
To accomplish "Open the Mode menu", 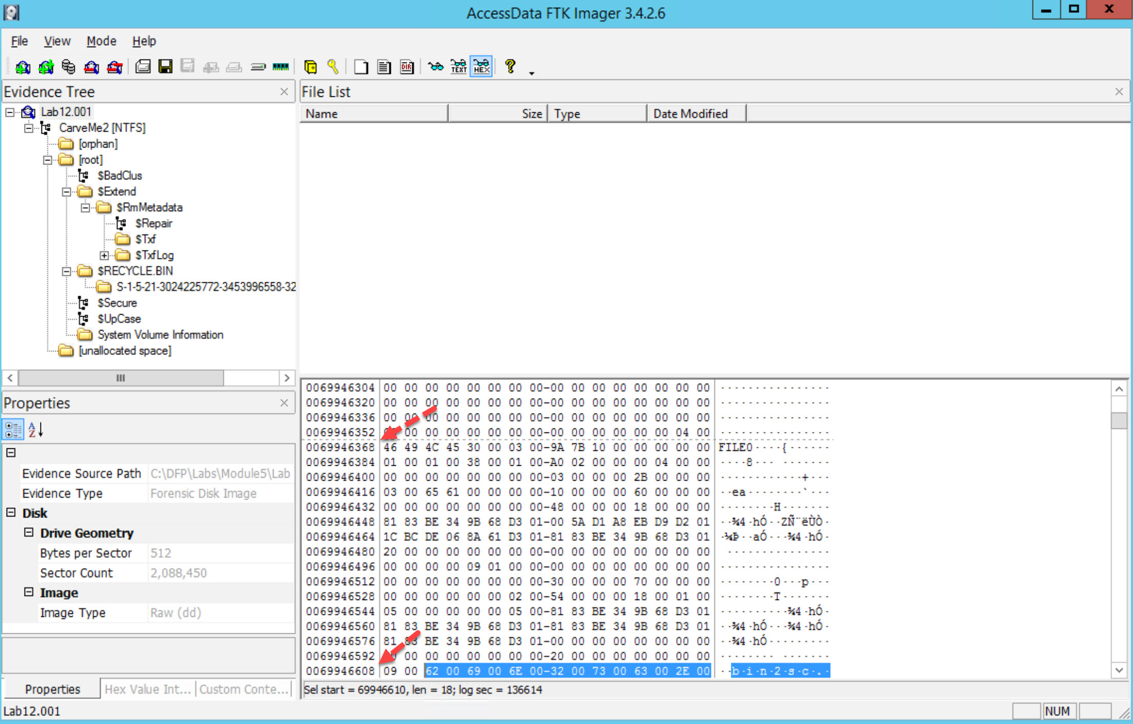I will (x=101, y=41).
